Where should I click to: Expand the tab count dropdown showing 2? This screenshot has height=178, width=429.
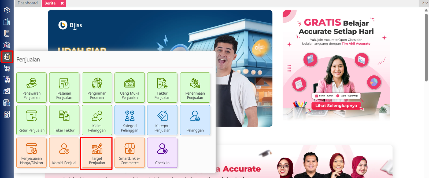424,3
